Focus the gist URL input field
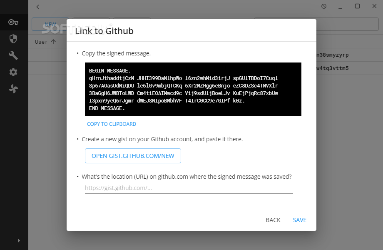Viewport: 383px width, 250px height. click(189, 188)
